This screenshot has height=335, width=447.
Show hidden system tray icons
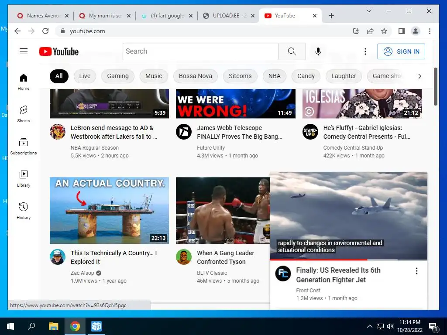pyautogui.click(x=369, y=326)
